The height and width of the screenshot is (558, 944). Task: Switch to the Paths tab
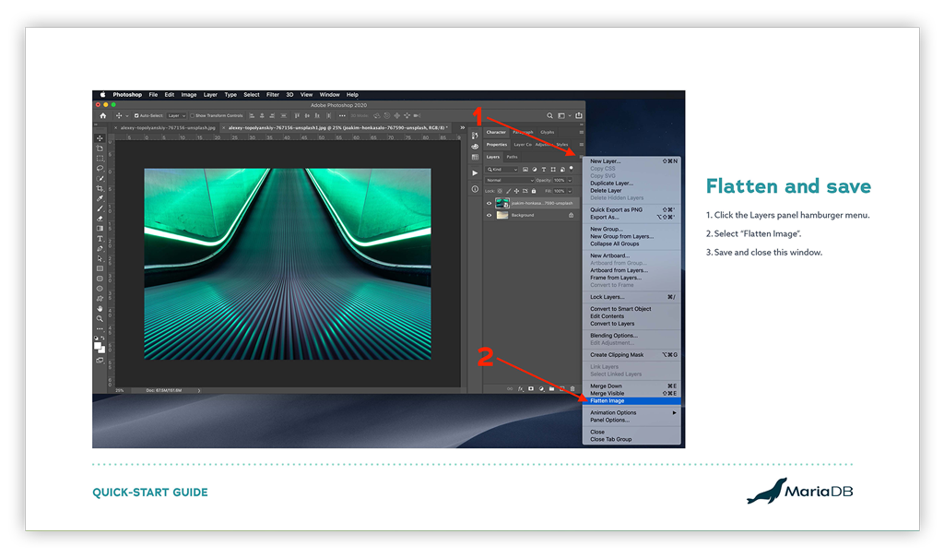click(512, 157)
